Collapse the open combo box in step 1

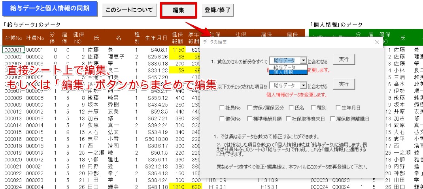(x=304, y=60)
